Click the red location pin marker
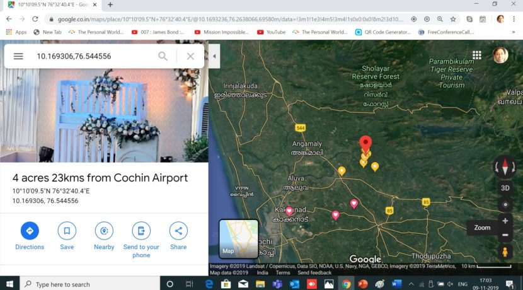 (365, 144)
